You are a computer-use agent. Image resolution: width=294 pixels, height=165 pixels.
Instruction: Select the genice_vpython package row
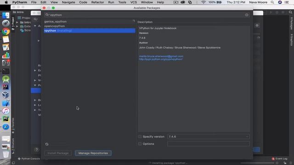coord(90,22)
